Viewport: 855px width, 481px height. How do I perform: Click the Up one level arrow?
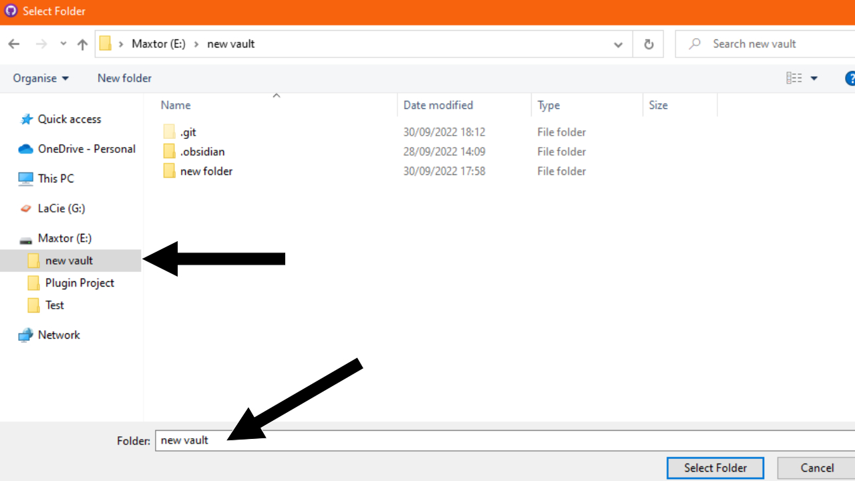coord(82,44)
